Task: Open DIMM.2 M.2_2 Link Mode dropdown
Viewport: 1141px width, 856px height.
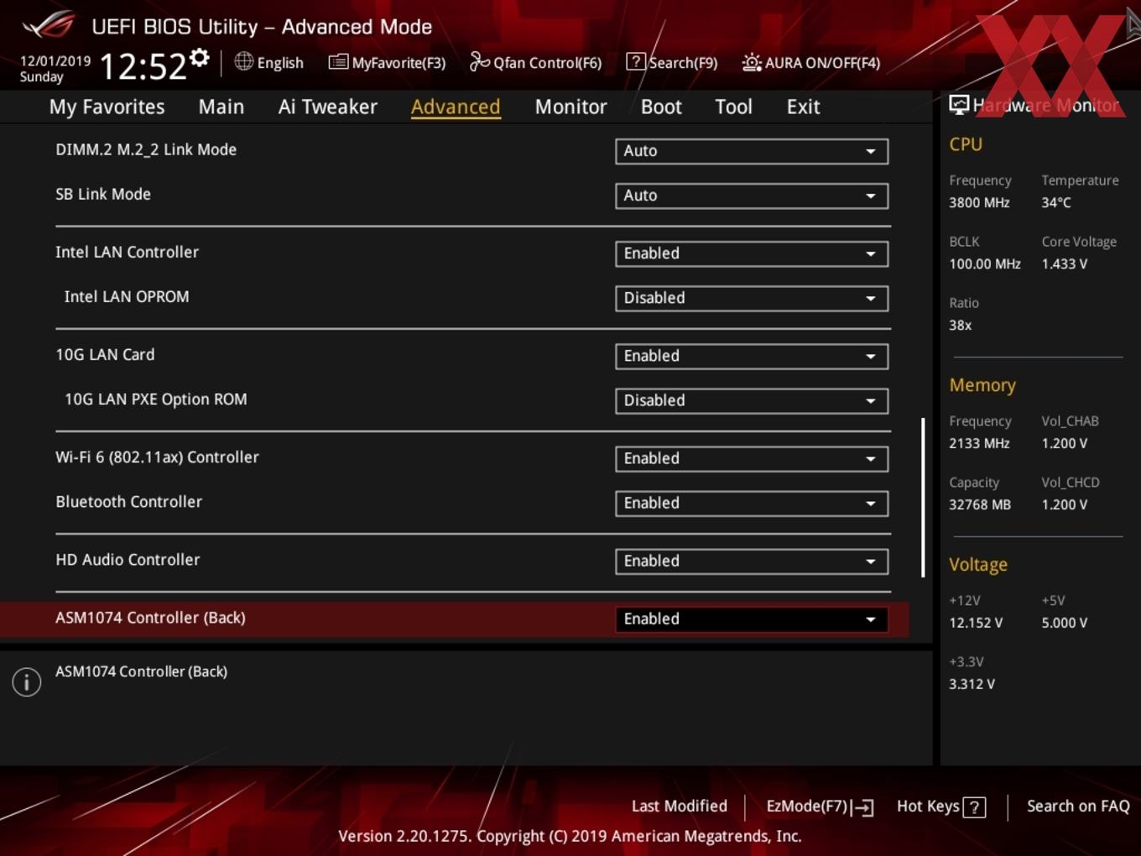Action: (752, 151)
